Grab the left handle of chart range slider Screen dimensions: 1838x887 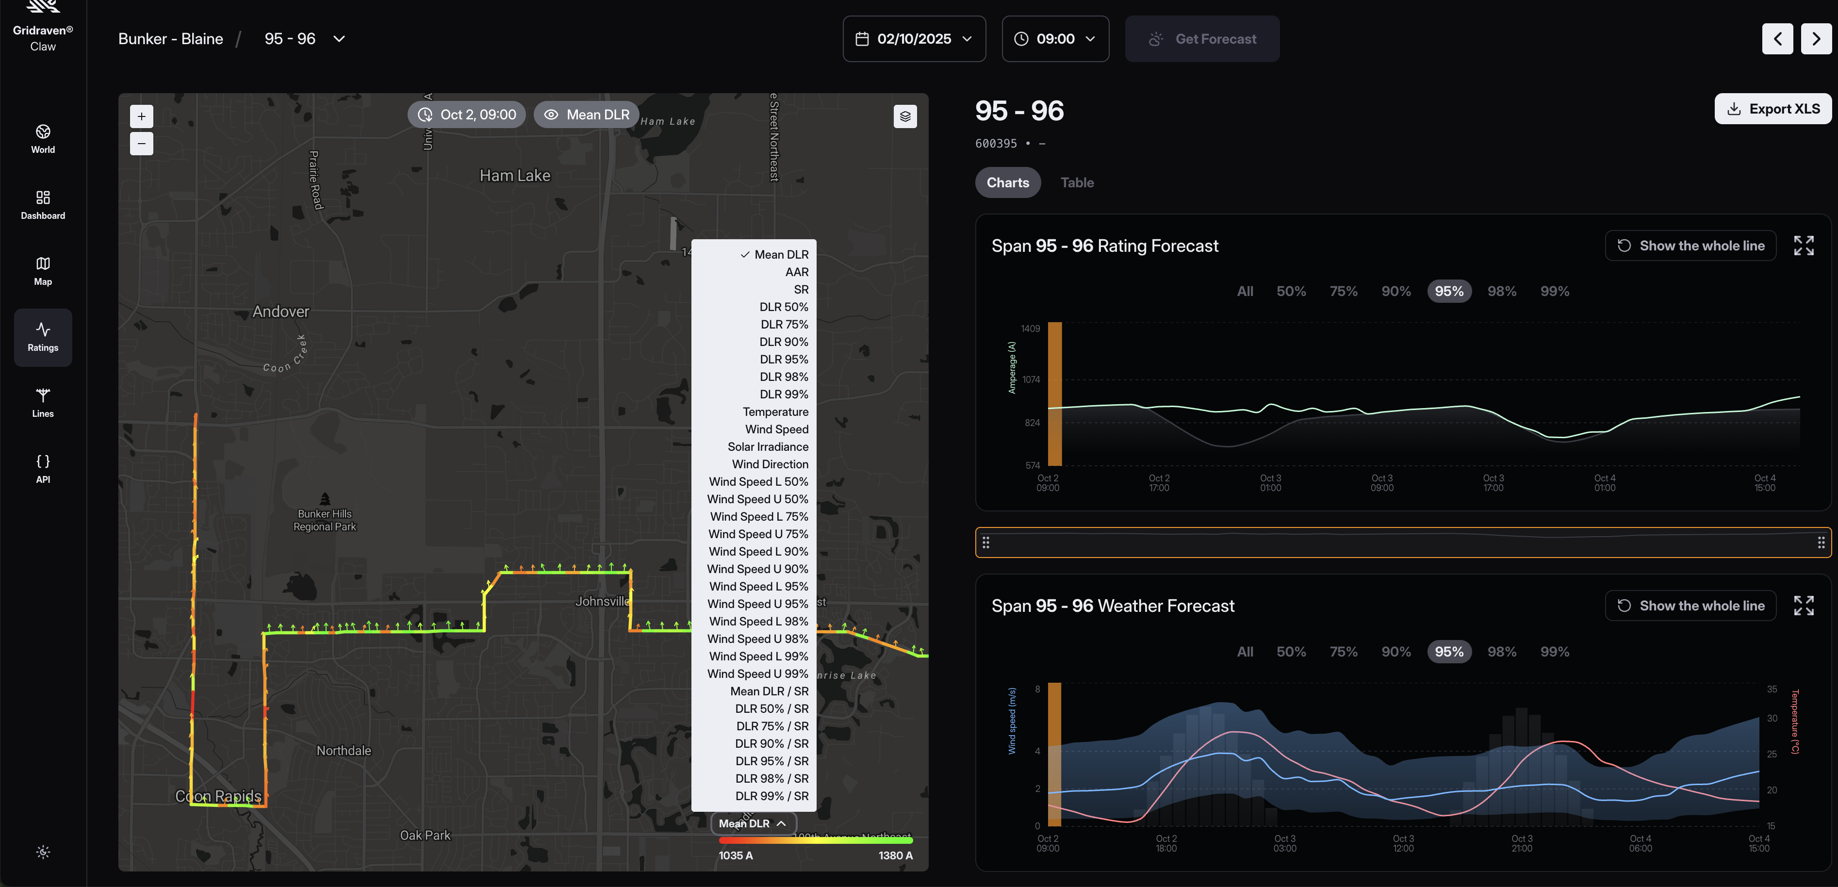pyautogui.click(x=985, y=542)
